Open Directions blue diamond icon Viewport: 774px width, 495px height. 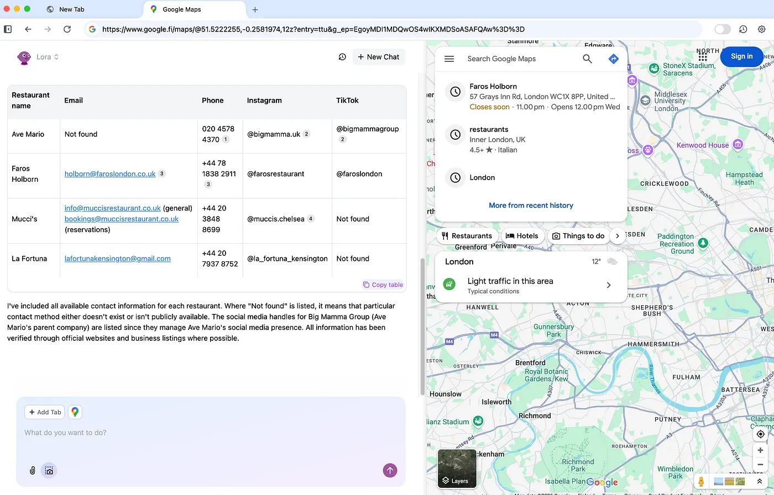tap(613, 59)
